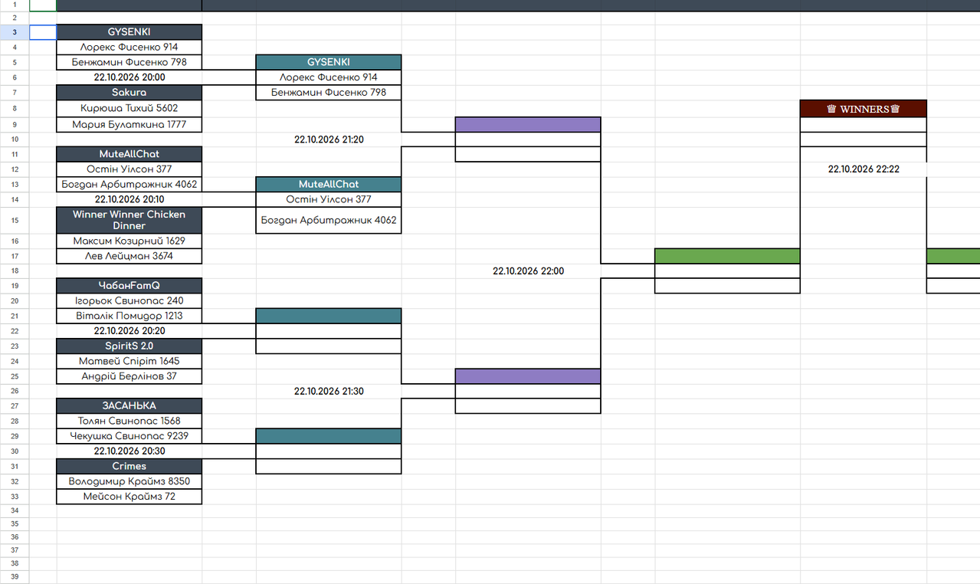Select row 18 via its row header
Image resolution: width=980 pixels, height=584 pixels.
coord(15,271)
